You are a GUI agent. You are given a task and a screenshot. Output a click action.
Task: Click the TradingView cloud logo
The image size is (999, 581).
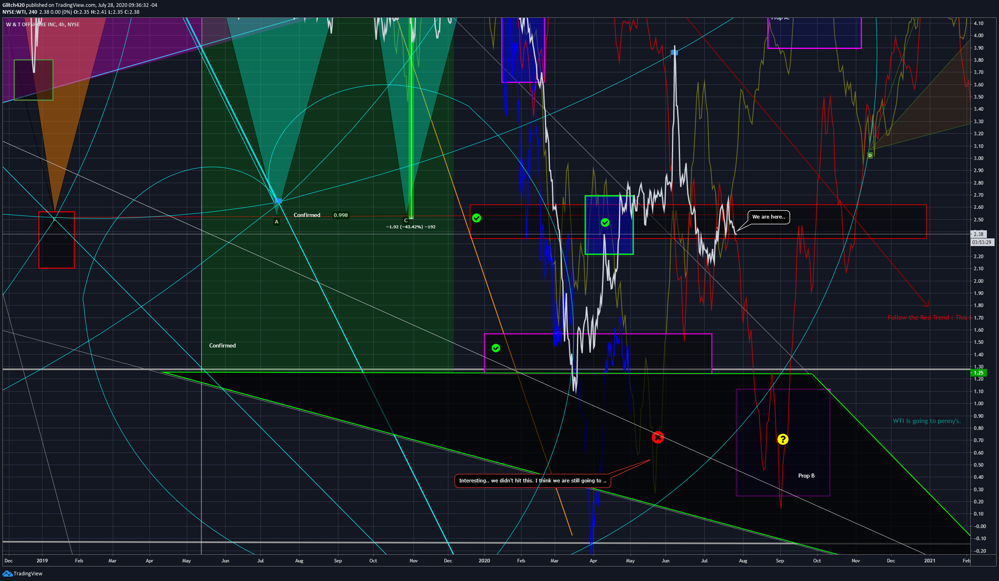pyautogui.click(x=7, y=573)
